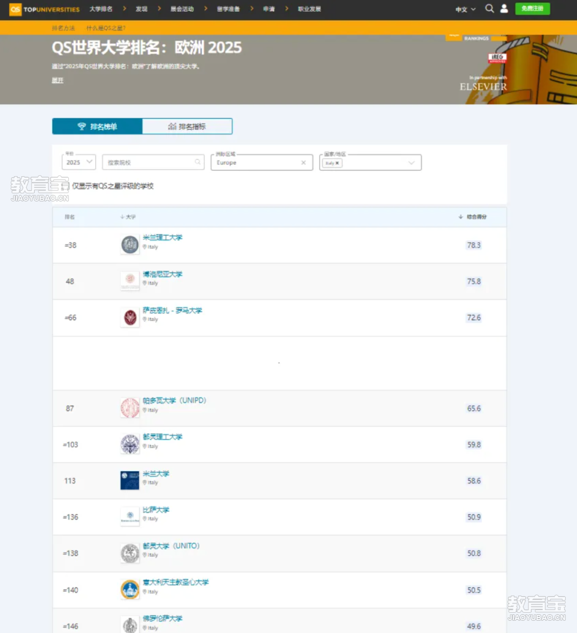Viewport: 577px width, 633px height.
Task: Click the 博洛尼亚大学 logo
Action: click(130, 281)
